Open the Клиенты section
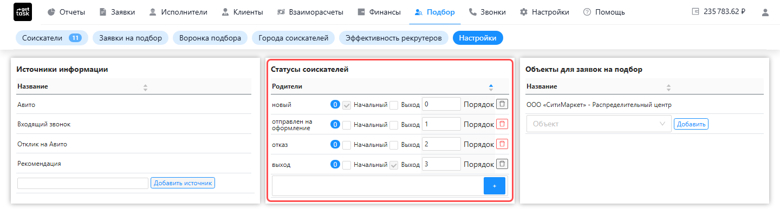Image resolution: width=780 pixels, height=216 pixels. (x=242, y=12)
